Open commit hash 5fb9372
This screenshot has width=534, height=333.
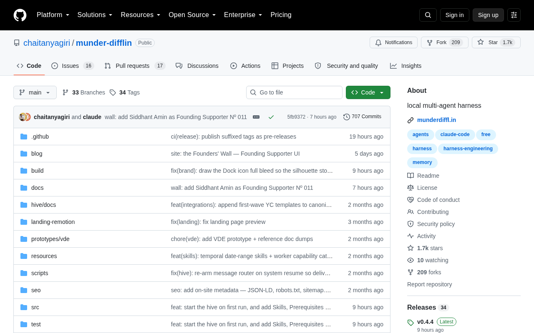(296, 117)
